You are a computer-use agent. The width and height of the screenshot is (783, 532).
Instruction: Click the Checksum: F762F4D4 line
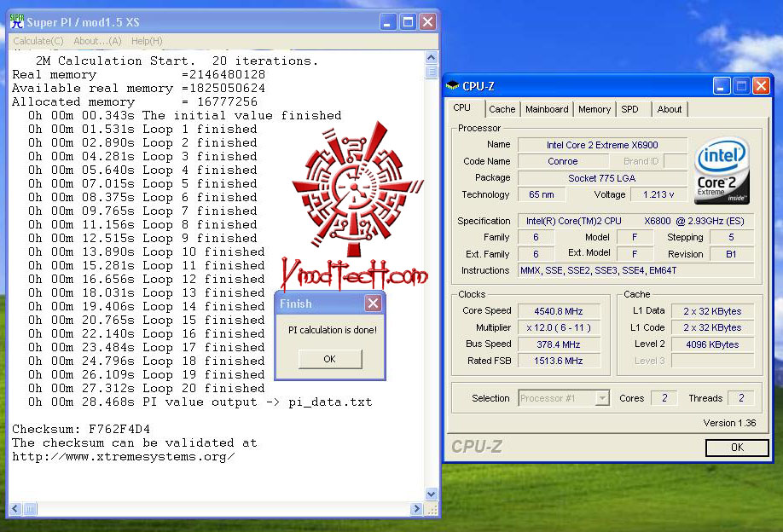tap(81, 429)
